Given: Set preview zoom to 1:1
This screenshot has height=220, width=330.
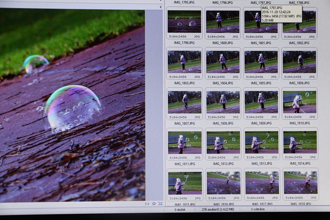Looking at the screenshot, I should 147,204.
